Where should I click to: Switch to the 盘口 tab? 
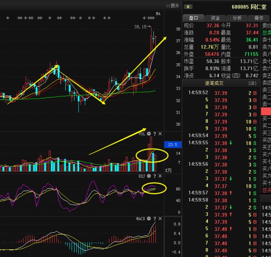tap(194, 18)
